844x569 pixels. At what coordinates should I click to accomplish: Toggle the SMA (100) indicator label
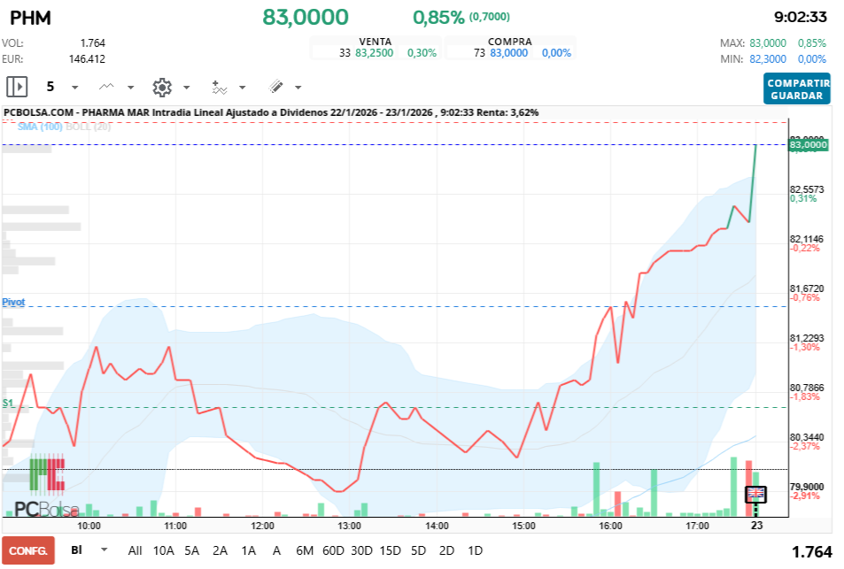coord(40,127)
